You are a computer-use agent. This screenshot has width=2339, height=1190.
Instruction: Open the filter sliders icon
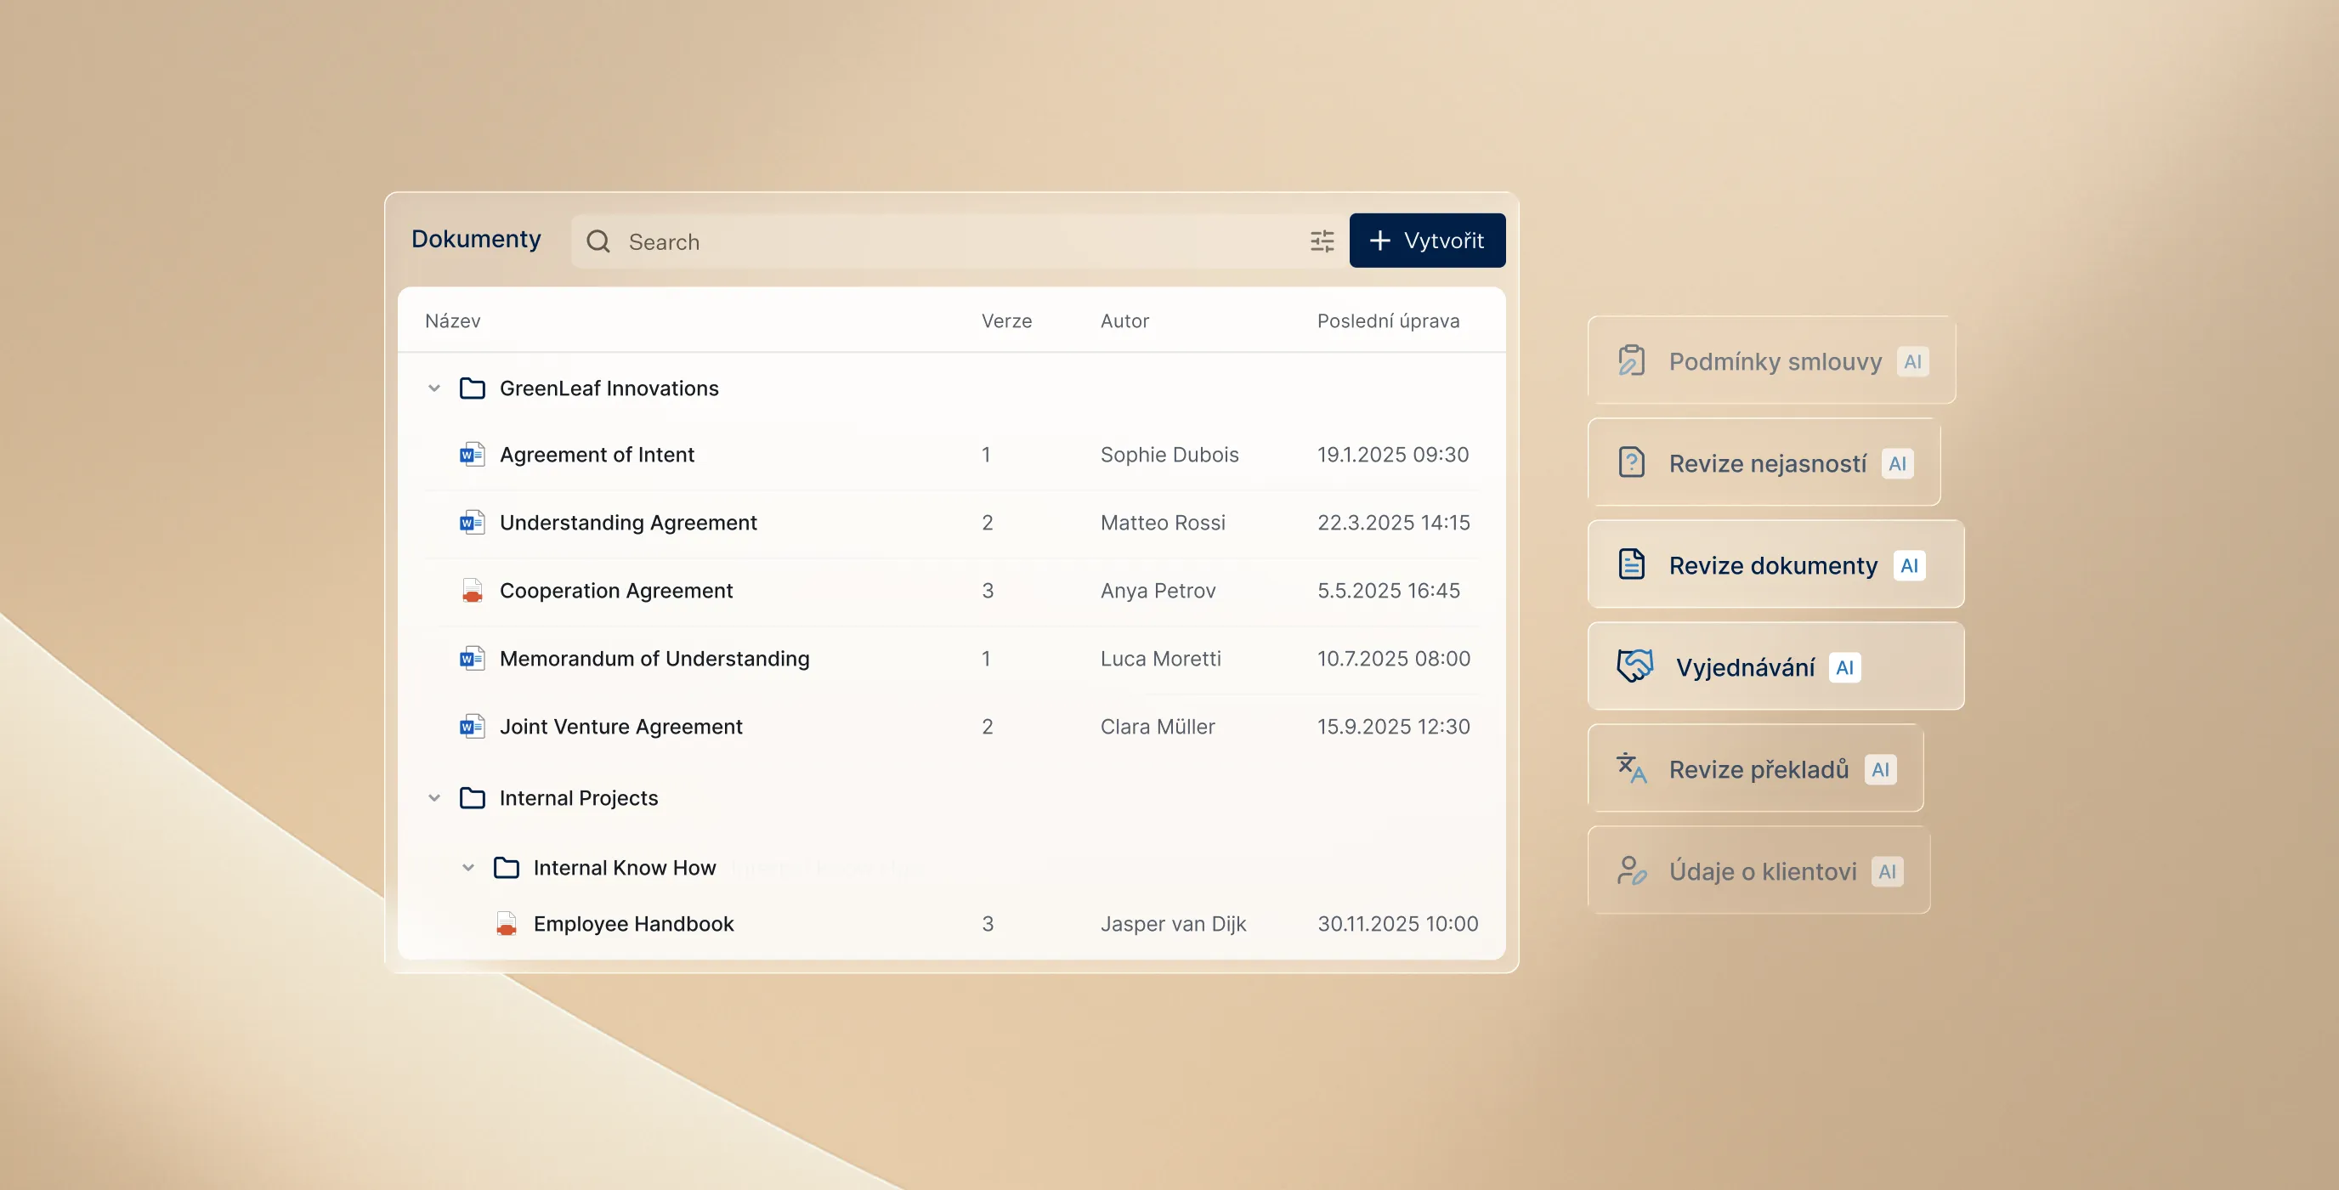(x=1321, y=241)
